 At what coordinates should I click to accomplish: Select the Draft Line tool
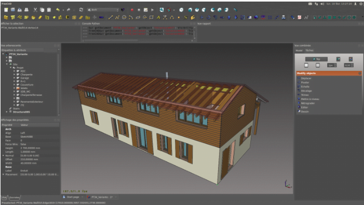click(111, 18)
